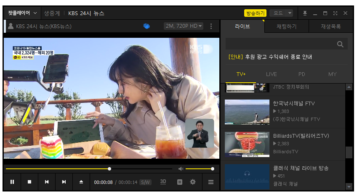Open the 클래식 채널 라이브 방송 thumbnail
Viewport: 357px width, 194px height.
tap(247, 177)
